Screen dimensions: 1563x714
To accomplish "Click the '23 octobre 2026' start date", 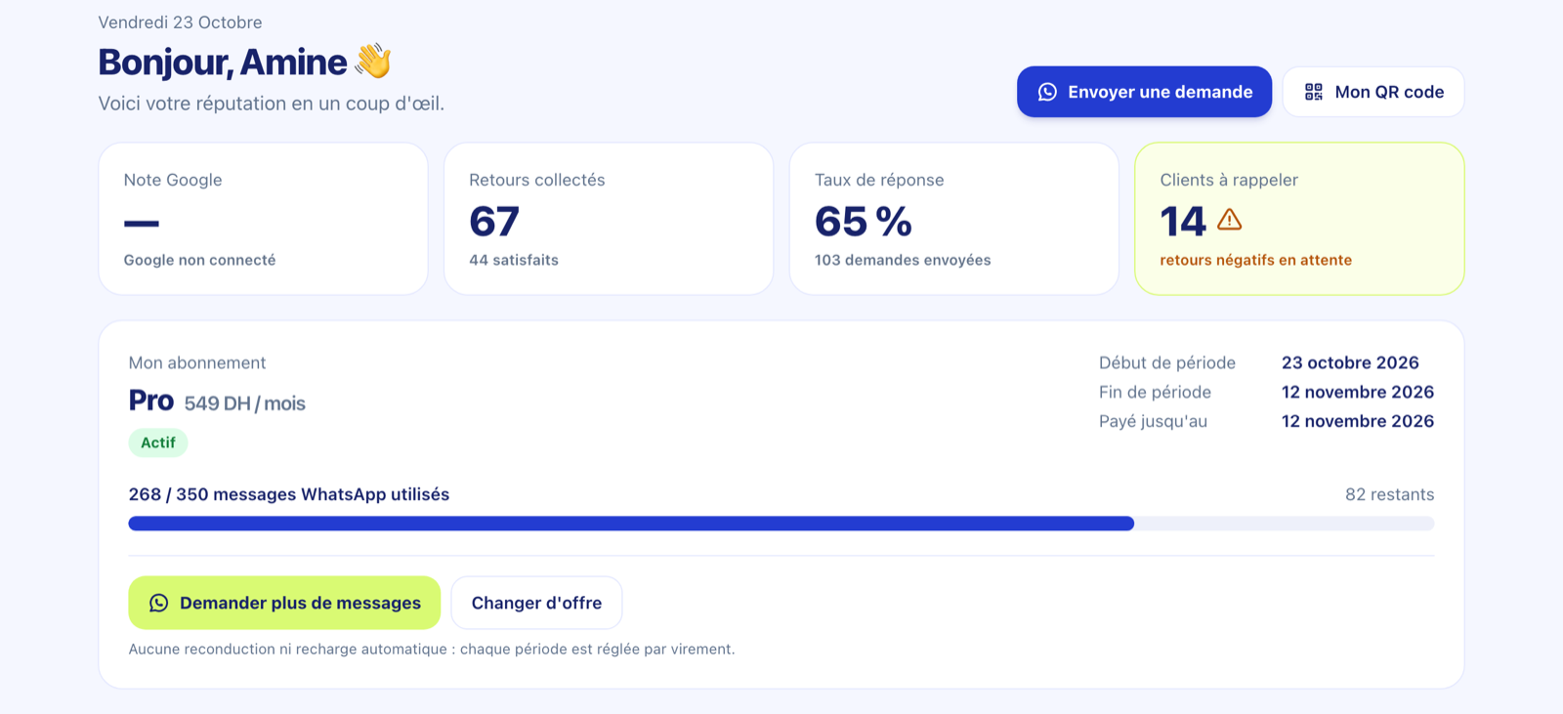I will coord(1350,362).
